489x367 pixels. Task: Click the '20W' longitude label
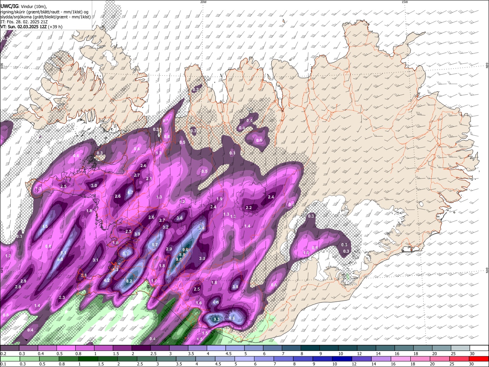click(203, 2)
